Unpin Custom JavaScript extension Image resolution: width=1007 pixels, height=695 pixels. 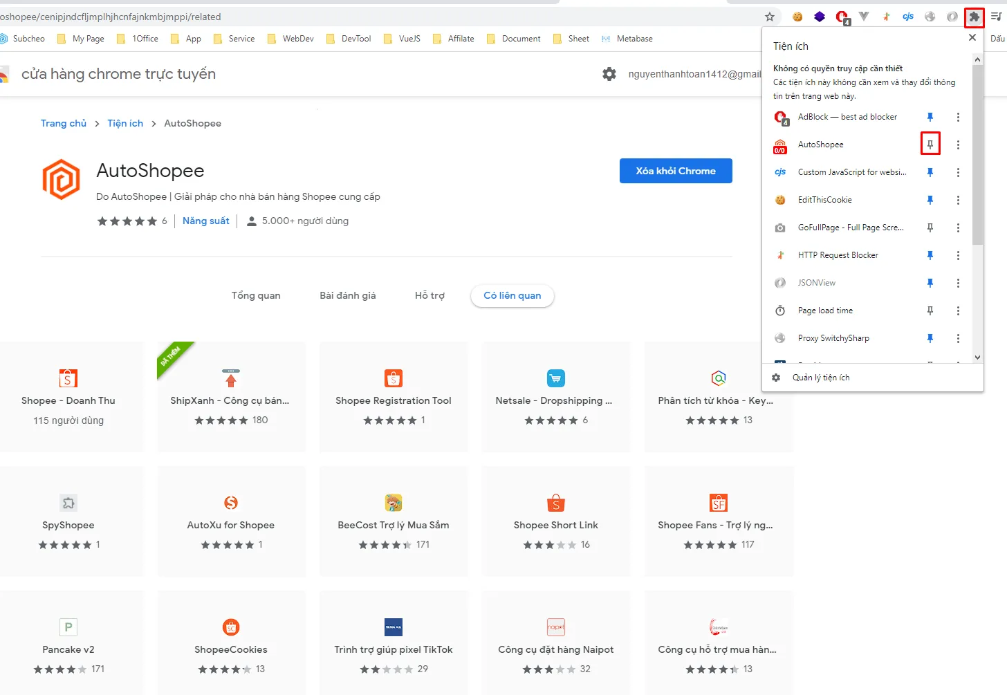pos(930,172)
